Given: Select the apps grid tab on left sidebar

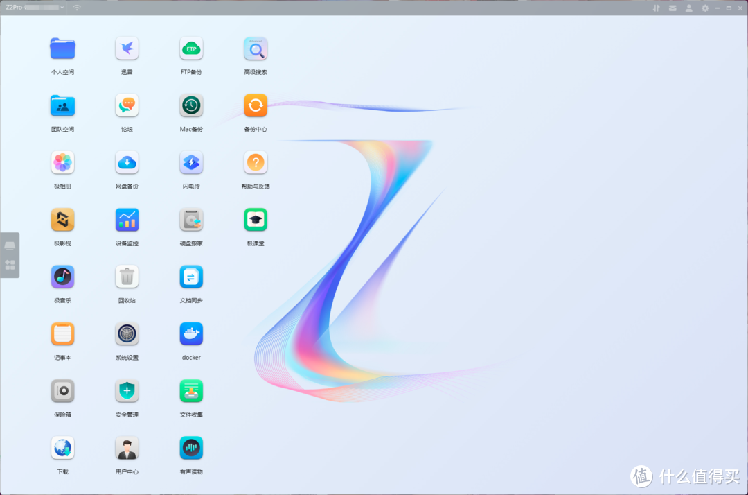Looking at the screenshot, I should (10, 265).
